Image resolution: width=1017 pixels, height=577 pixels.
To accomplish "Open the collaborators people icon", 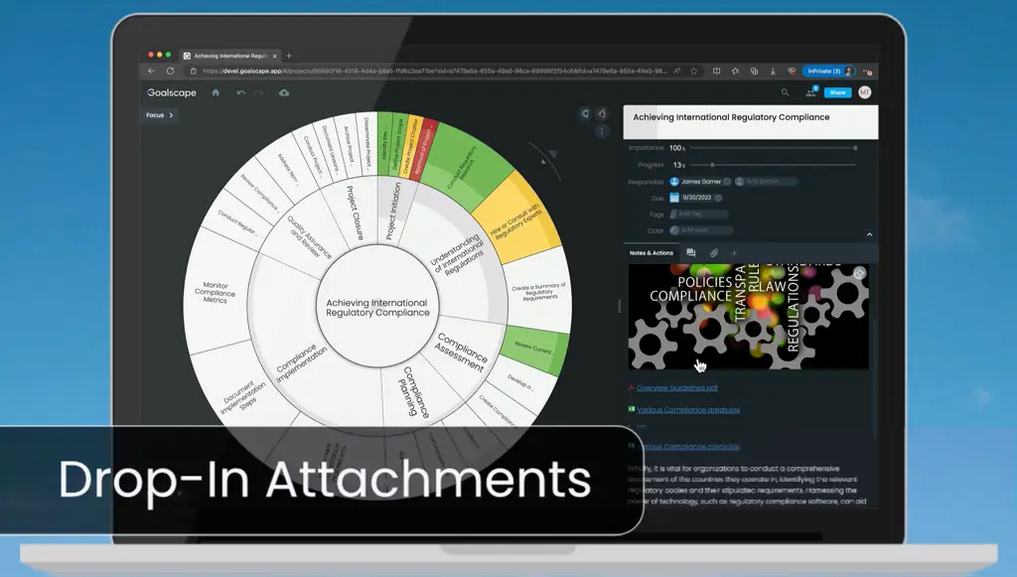I will pos(811,92).
